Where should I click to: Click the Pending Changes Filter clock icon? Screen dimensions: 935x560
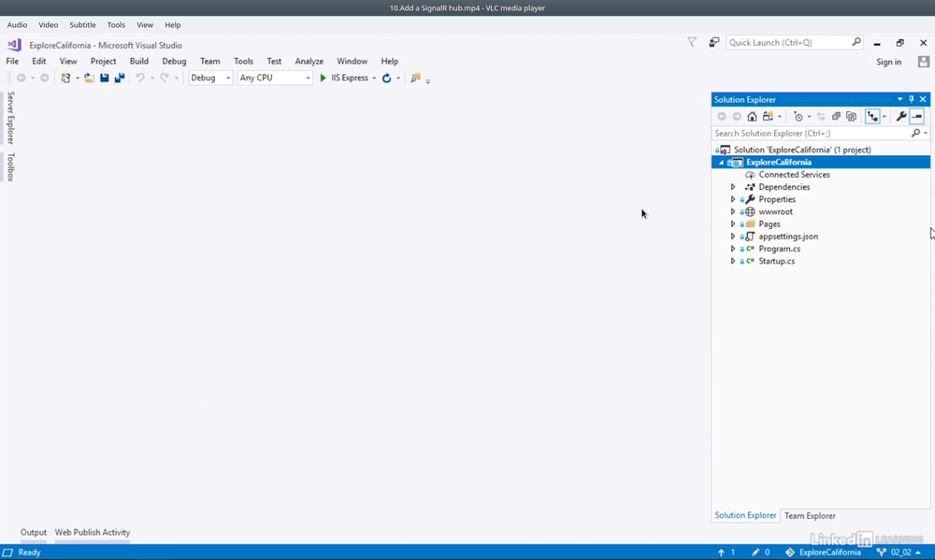coord(798,116)
